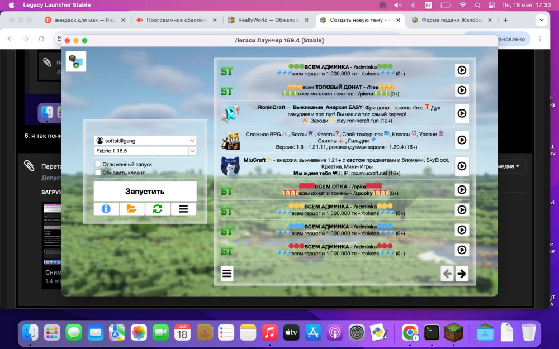Viewport: 559px width, 349px height.
Task: Play yellow-dots ВСЕМ АДМИНКА server
Action: [x=462, y=210]
